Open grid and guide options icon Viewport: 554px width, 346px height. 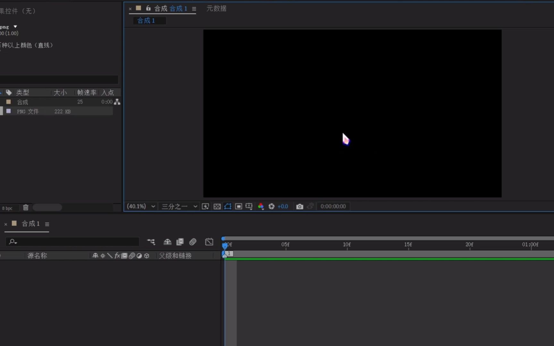pyautogui.click(x=249, y=206)
